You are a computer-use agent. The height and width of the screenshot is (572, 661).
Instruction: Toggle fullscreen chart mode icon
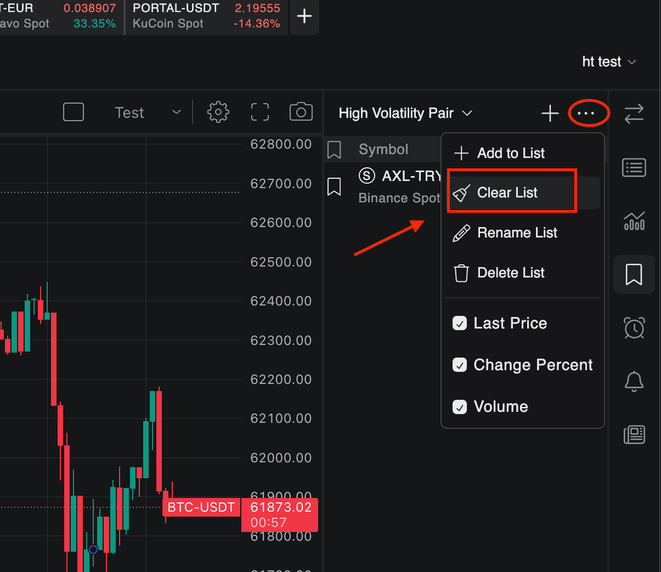pyautogui.click(x=260, y=112)
